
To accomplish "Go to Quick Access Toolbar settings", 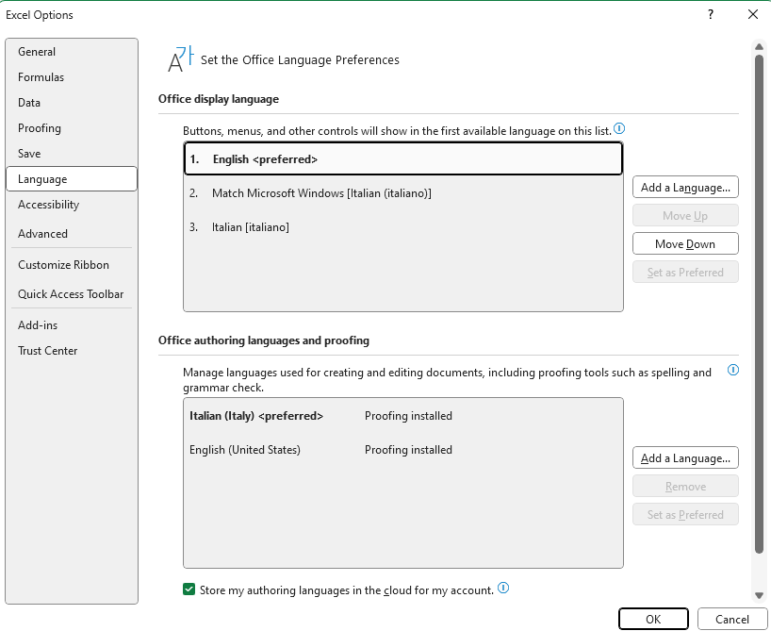I will [72, 294].
